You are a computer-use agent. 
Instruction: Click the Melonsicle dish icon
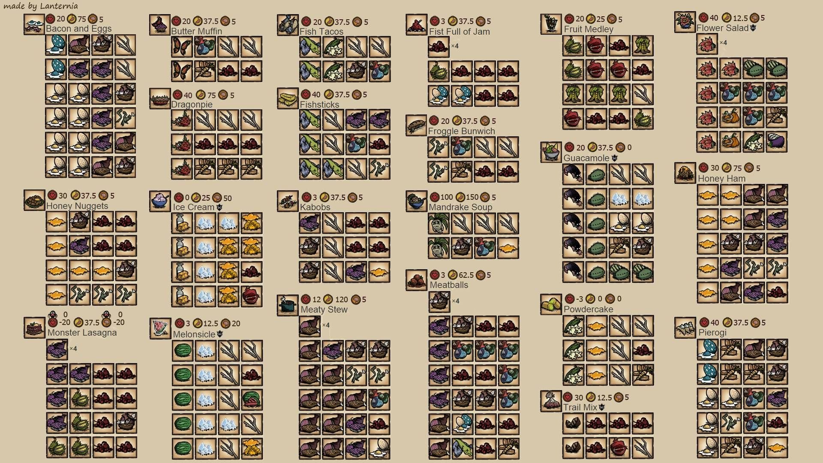point(160,328)
